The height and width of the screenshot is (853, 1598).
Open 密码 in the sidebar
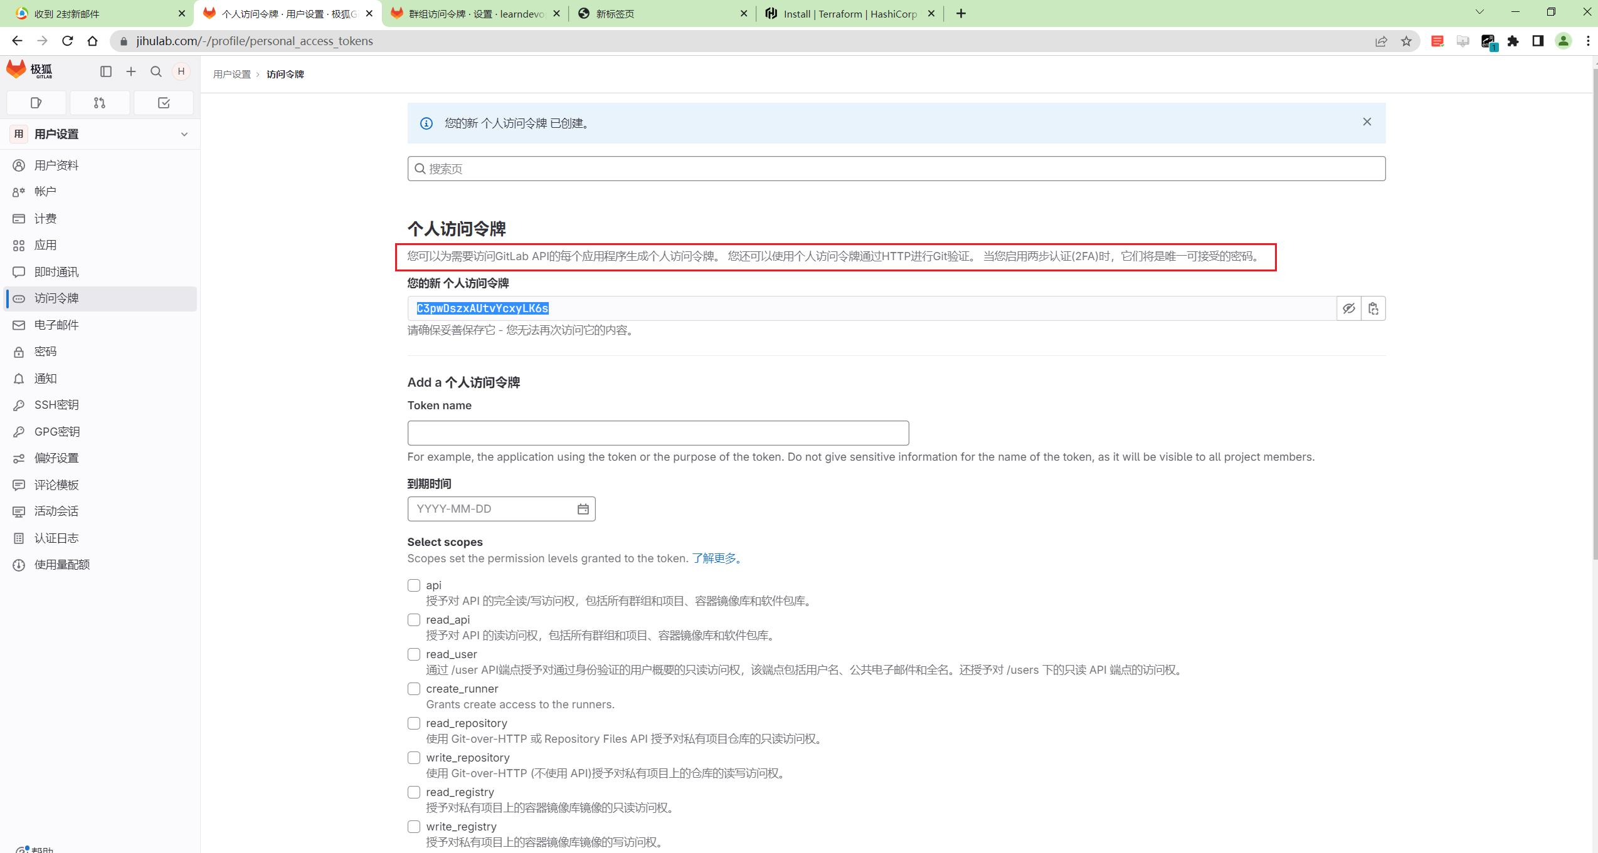100,352
